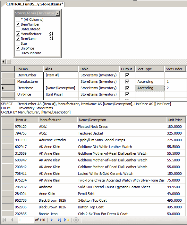Click the sort A-Z icon beside Manufacturer
Screen dimensions: 187x225
pyautogui.click(x=51, y=34)
